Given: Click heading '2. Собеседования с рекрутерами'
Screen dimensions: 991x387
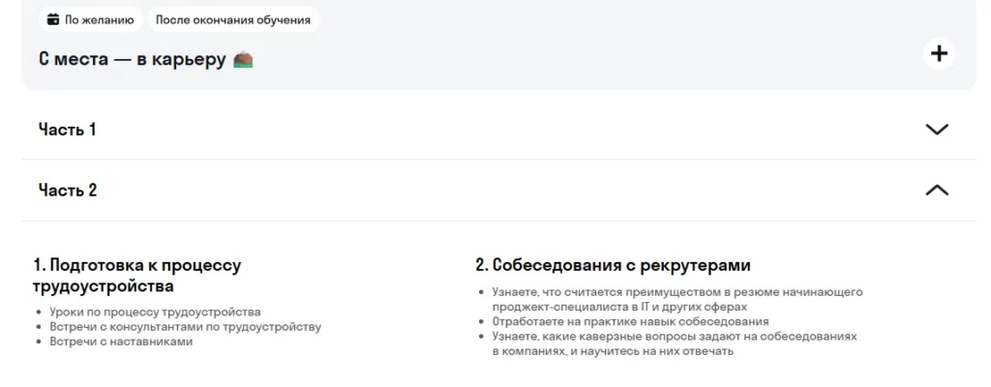Looking at the screenshot, I should [613, 265].
